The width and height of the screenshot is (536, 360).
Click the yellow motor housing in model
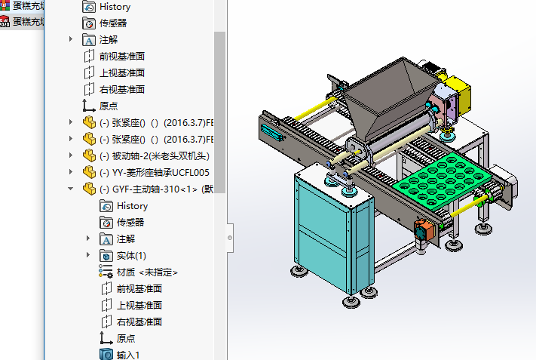(460, 94)
